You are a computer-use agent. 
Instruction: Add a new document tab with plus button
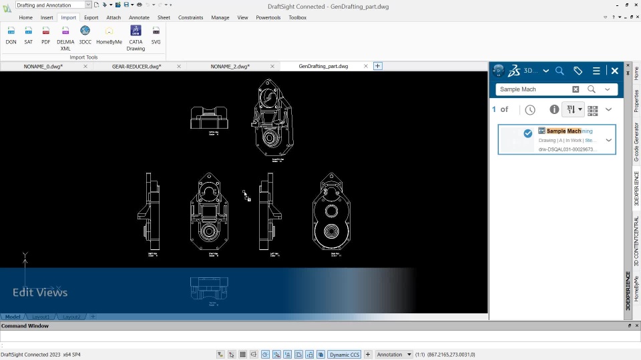pos(378,66)
